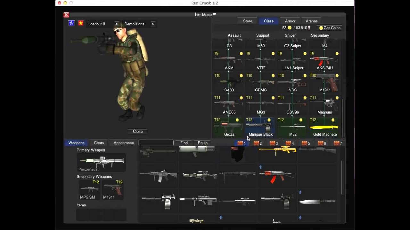Choose the M82 T12 sniper tile
Viewport: 410px width, 230px height.
(292, 127)
